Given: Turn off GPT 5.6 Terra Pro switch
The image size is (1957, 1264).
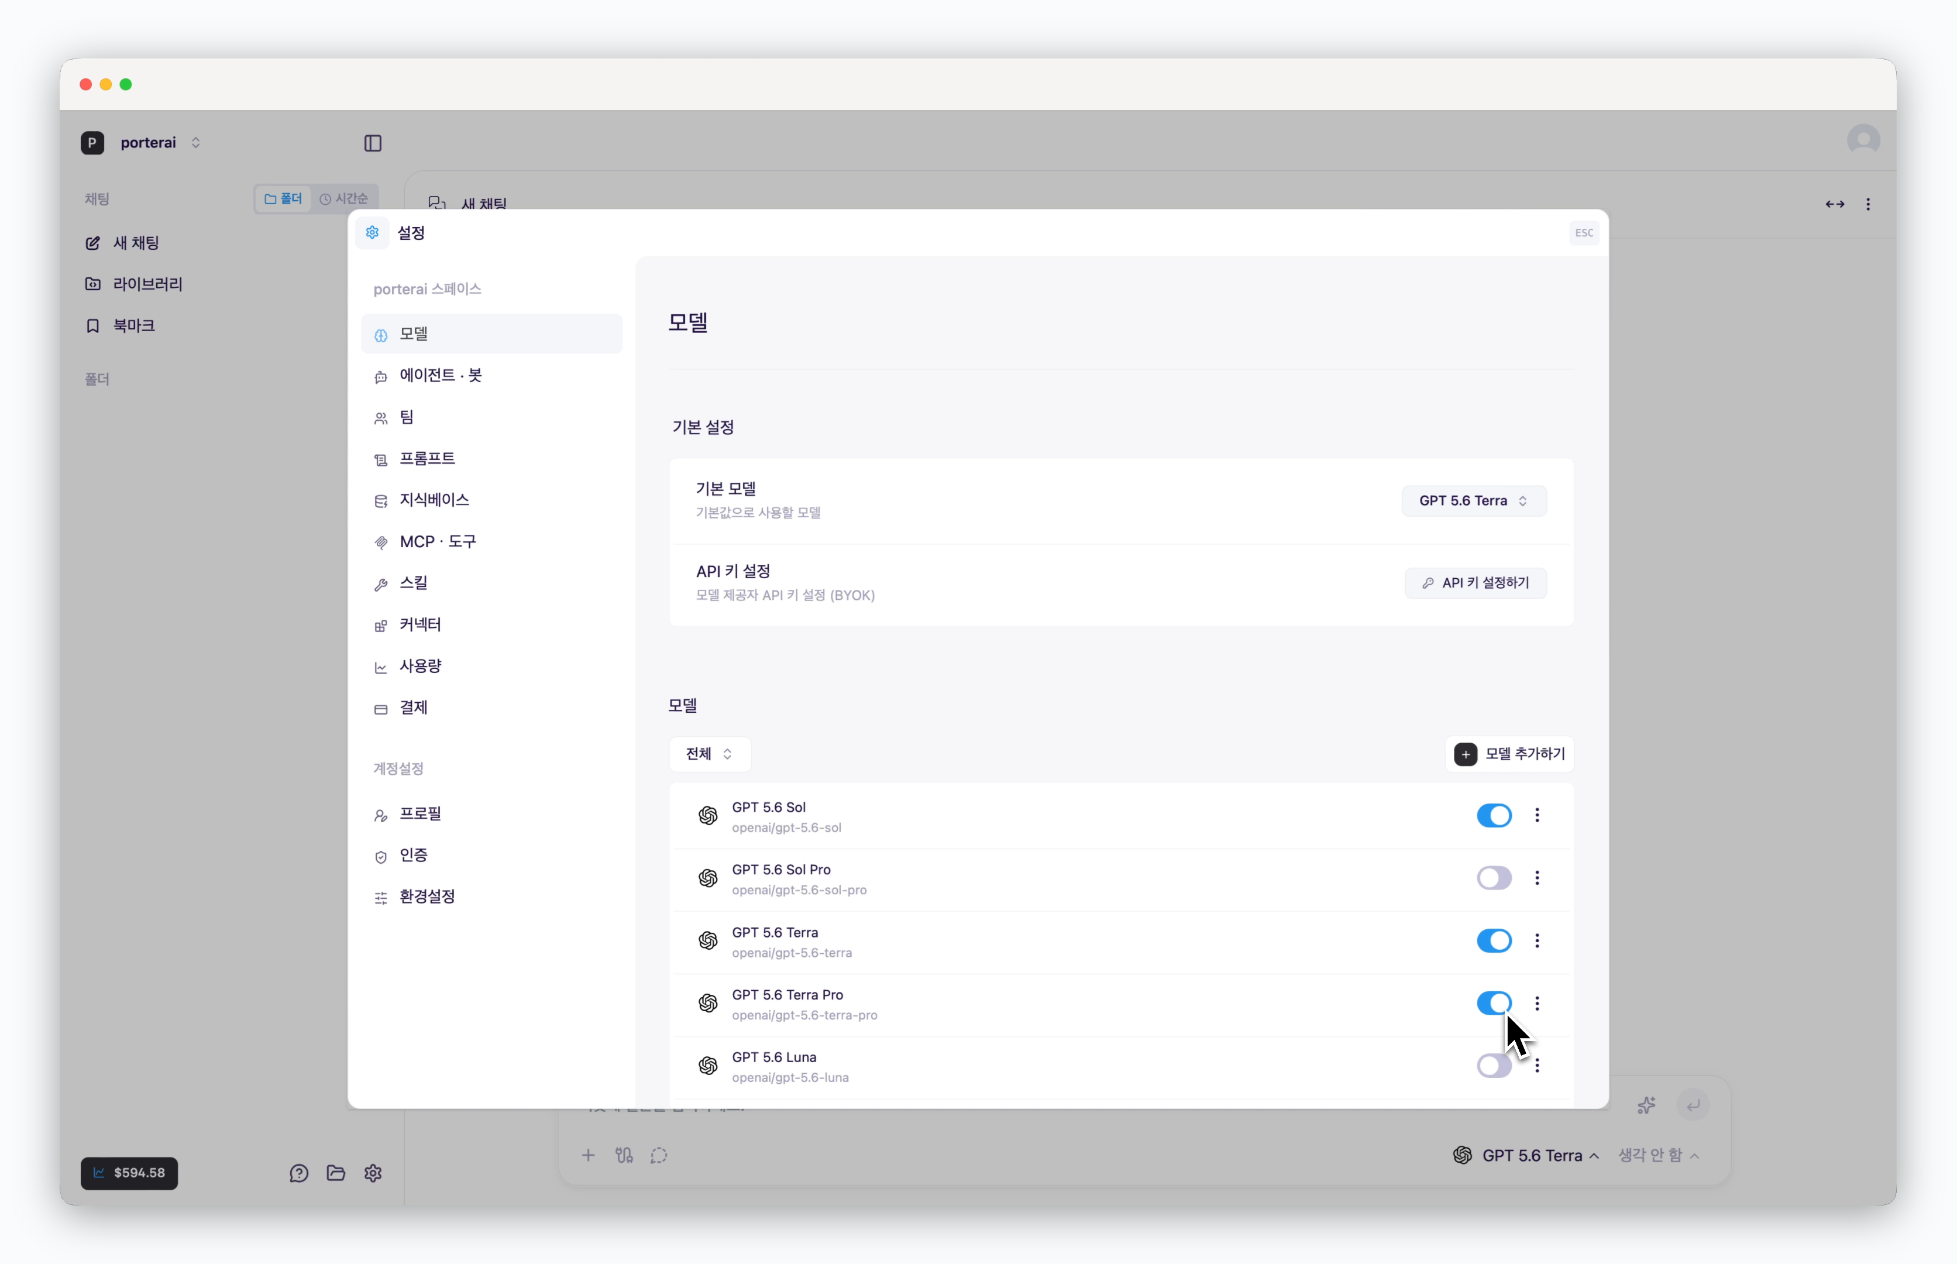Looking at the screenshot, I should click(1494, 1003).
